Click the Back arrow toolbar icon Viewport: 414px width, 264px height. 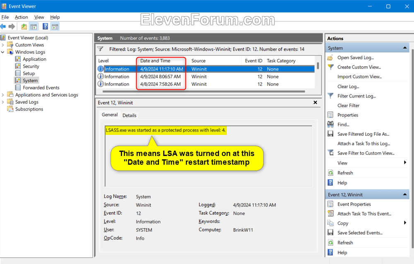(3, 26)
